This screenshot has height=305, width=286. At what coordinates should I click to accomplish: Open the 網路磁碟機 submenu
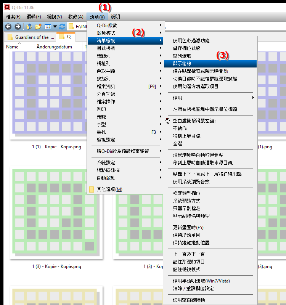tap(125, 170)
